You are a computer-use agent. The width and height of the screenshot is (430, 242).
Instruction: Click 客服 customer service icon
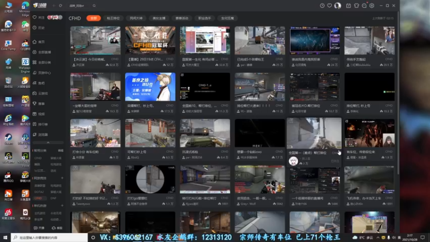tap(58, 228)
